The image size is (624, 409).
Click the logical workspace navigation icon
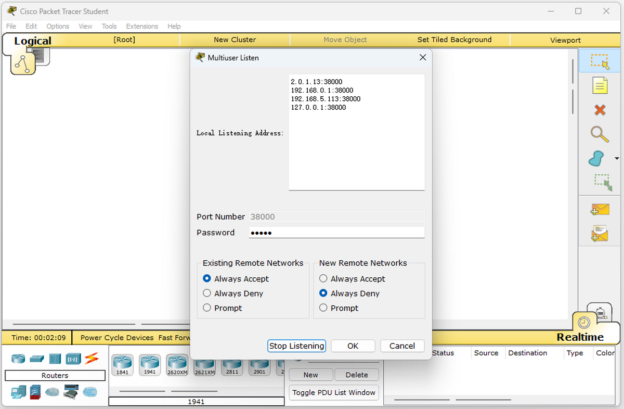tap(23, 63)
